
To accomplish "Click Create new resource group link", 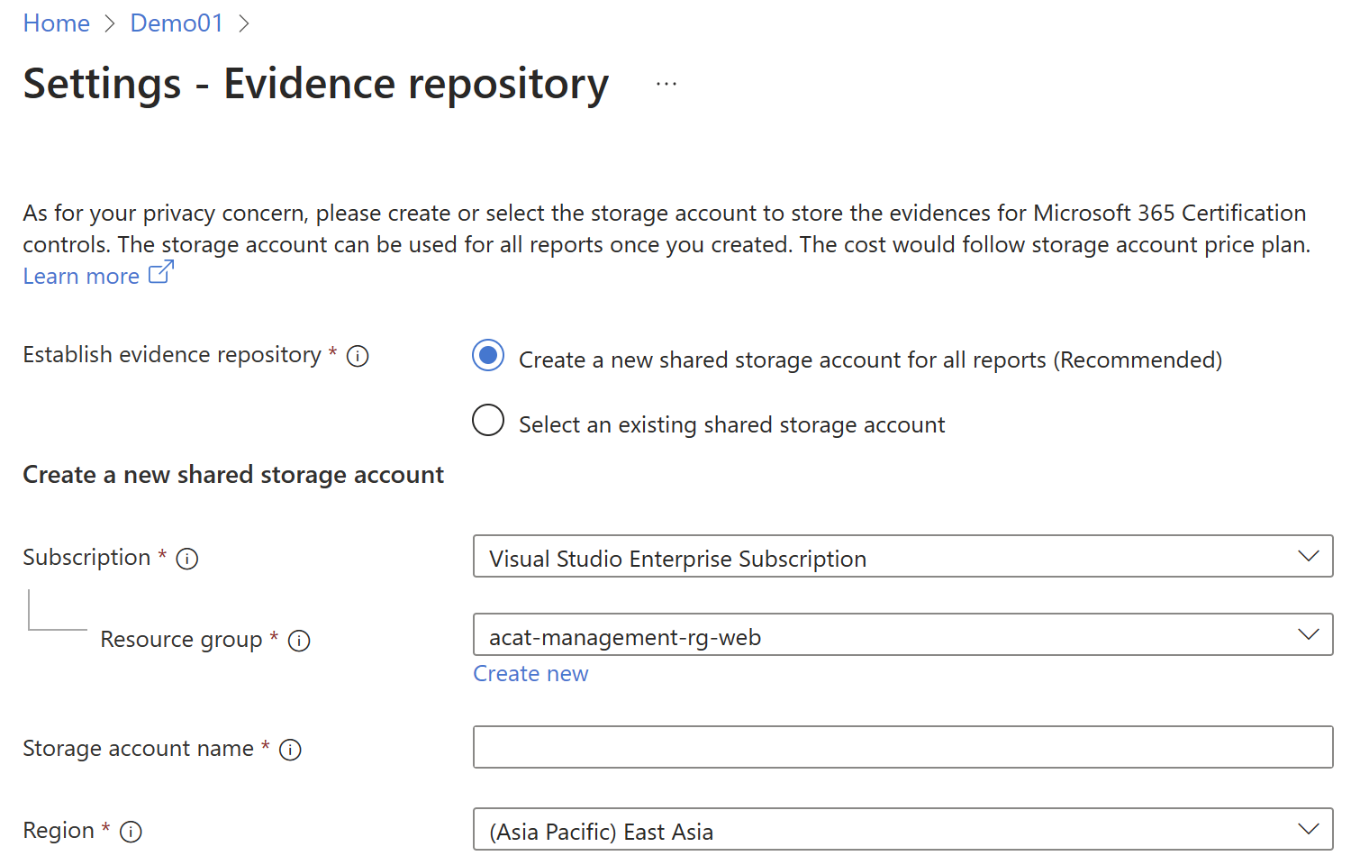I will 530,674.
